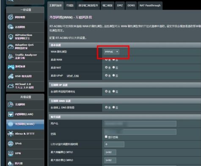Open the NAT Passthrough tab
Viewport: 201px width, 166px height.
(x=150, y=6)
